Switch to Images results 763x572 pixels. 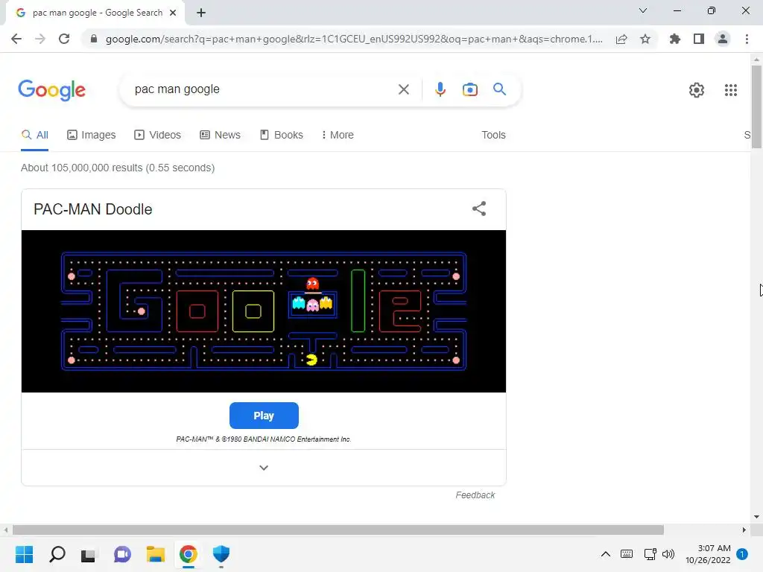tap(92, 135)
